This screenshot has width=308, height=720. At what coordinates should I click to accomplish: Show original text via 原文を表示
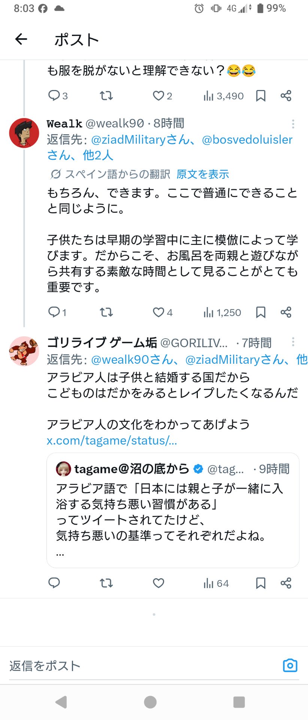point(203,174)
